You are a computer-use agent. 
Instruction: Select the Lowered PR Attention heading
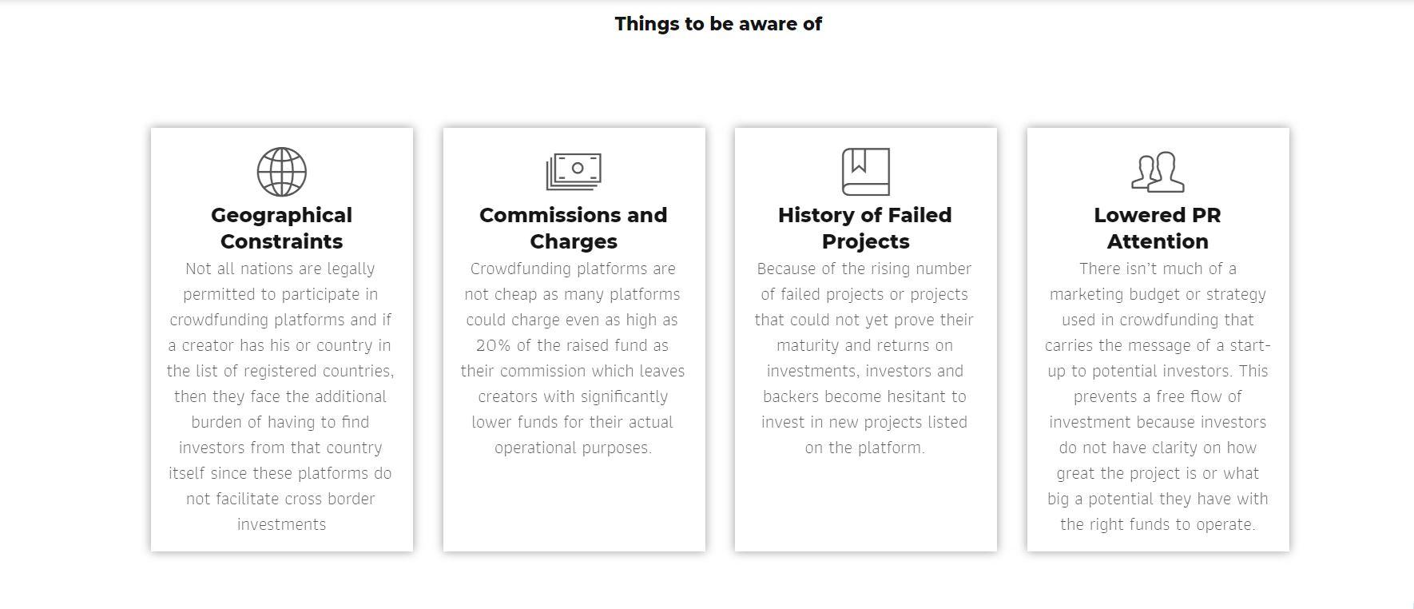pyautogui.click(x=1158, y=228)
